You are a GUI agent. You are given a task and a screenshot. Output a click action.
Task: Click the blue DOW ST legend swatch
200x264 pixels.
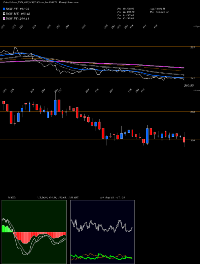click(4, 9)
